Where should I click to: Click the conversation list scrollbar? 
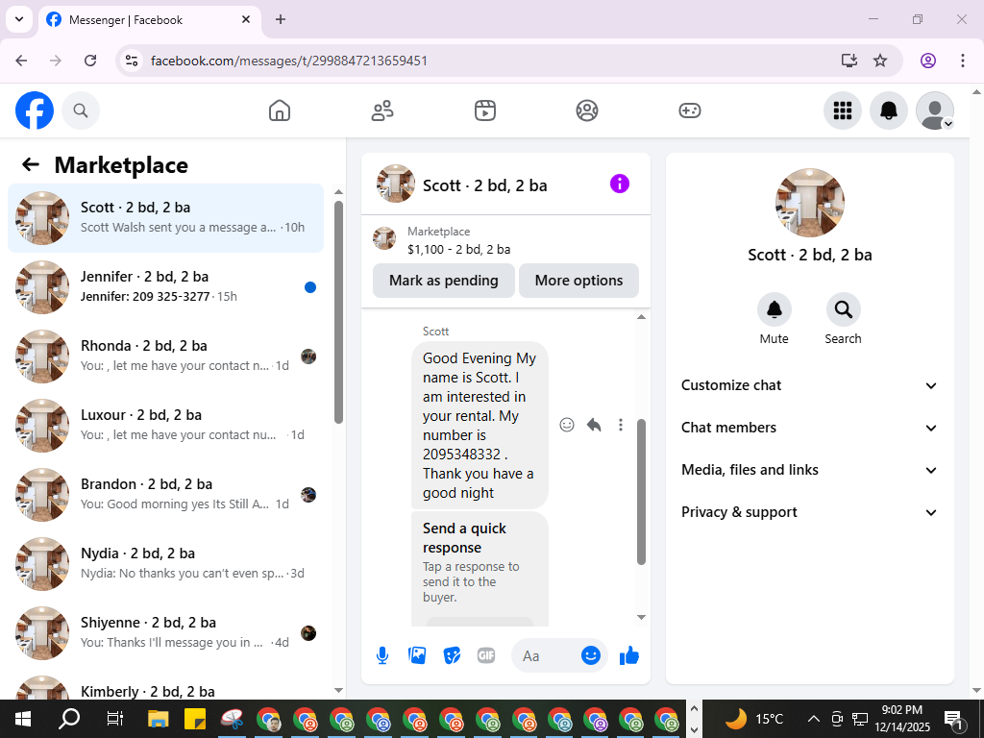[x=339, y=312]
